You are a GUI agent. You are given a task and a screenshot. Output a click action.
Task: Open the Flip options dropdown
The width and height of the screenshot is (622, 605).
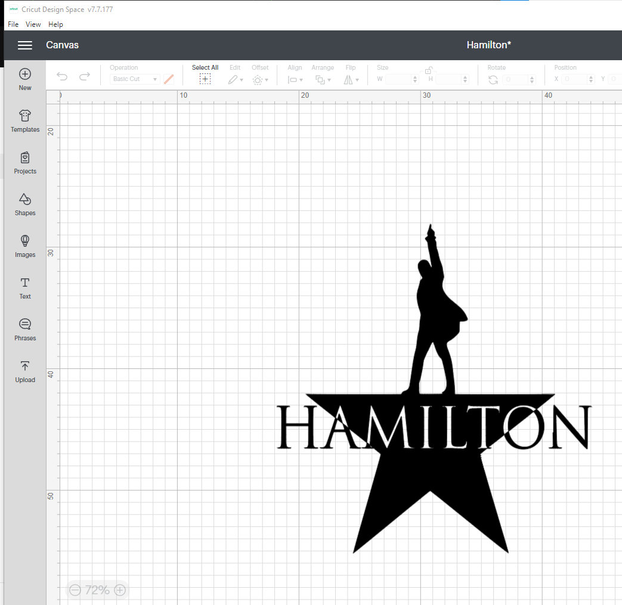pos(349,79)
